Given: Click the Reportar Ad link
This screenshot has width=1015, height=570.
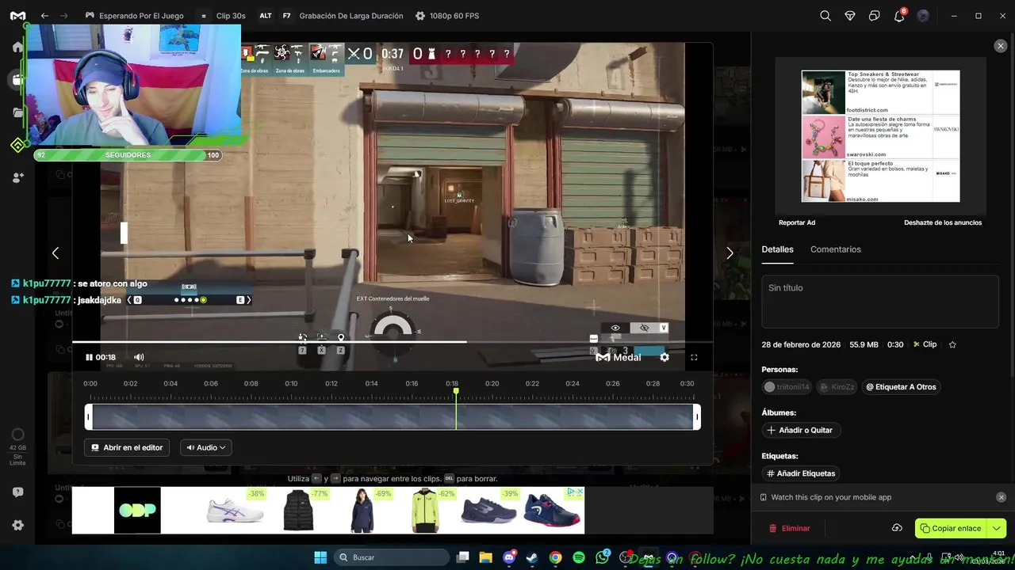Looking at the screenshot, I should 797,222.
